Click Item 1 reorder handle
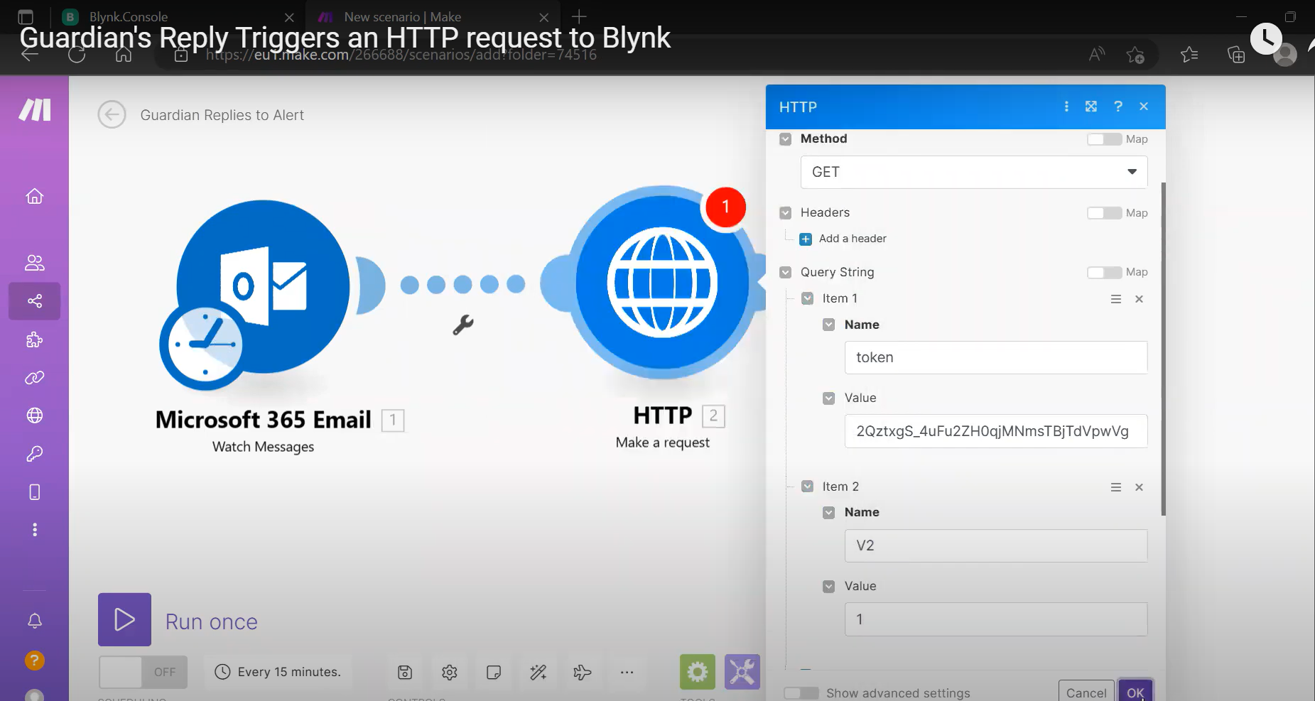Screen dimensions: 1315x701 (1116, 299)
